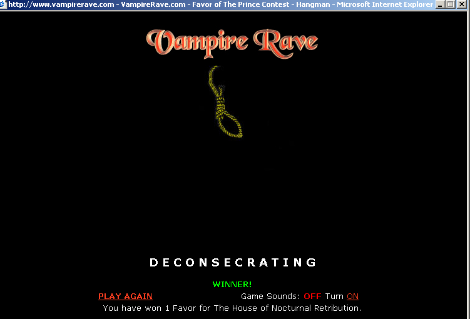Image resolution: width=470 pixels, height=319 pixels.
Task: Click the word DECONSECRATING
Action: [x=233, y=262]
